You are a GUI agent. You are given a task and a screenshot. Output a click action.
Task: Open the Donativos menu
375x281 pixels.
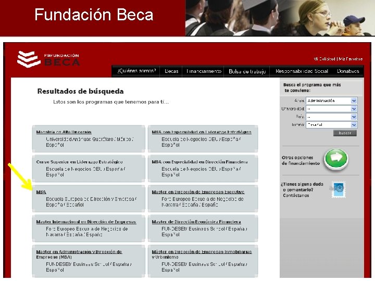(x=348, y=71)
